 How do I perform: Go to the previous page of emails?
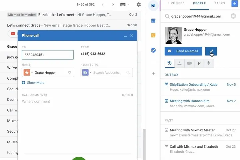click(103, 5)
